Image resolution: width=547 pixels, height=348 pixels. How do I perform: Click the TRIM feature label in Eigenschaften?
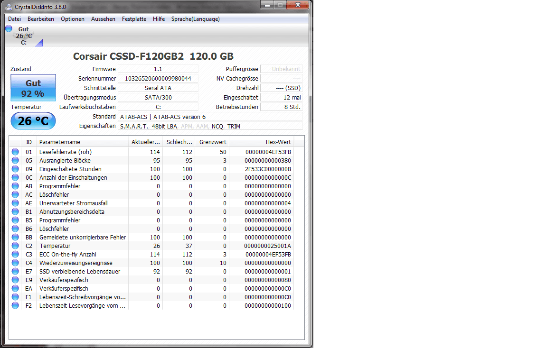tap(234, 127)
